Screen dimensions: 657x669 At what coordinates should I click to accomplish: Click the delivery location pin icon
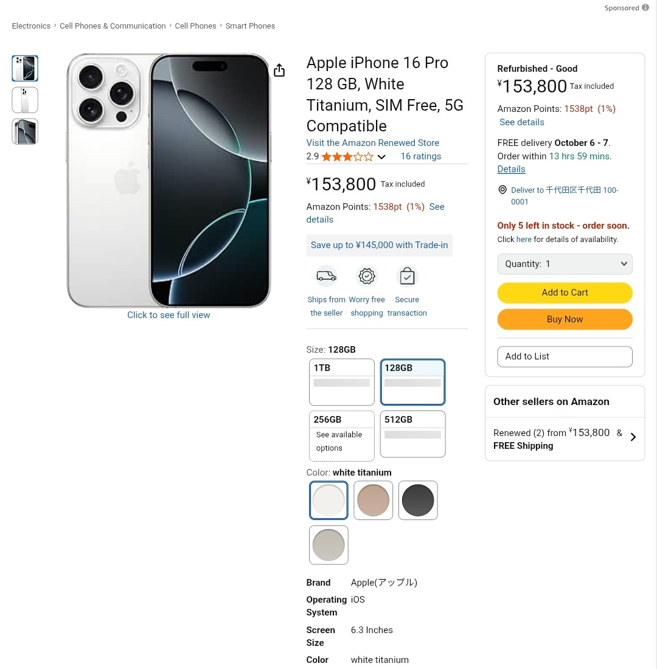coord(502,190)
